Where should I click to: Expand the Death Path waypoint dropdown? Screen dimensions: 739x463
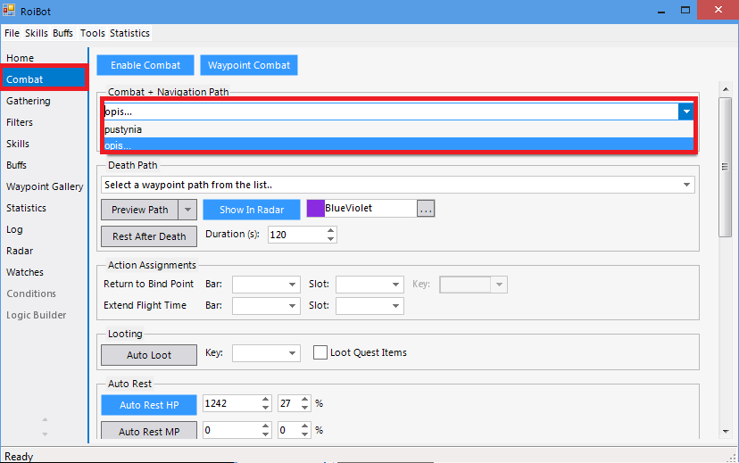pos(686,185)
